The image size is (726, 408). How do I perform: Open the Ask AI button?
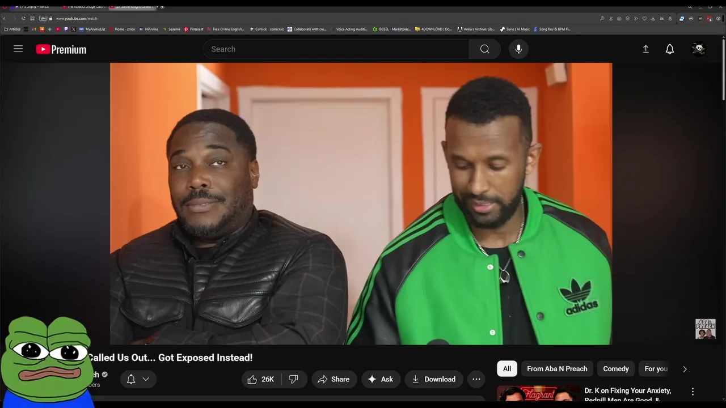pyautogui.click(x=381, y=379)
